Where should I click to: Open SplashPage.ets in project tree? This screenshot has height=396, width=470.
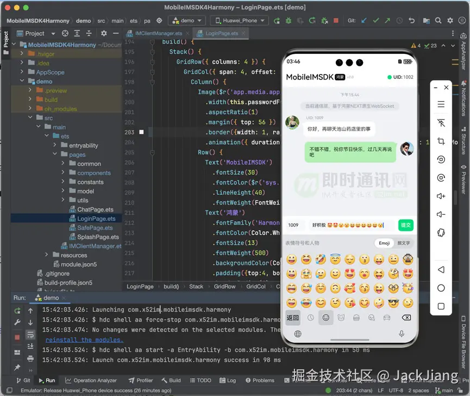coord(98,237)
